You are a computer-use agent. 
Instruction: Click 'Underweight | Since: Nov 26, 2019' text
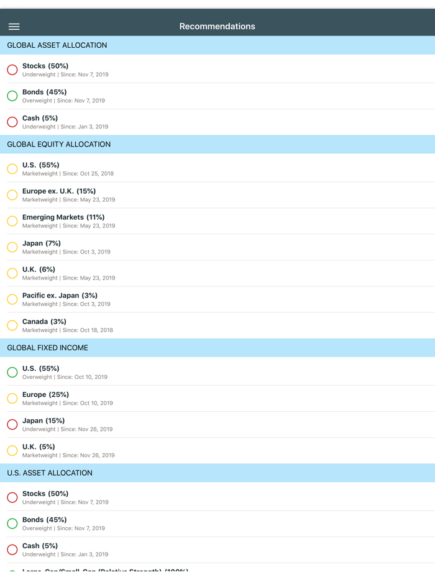[67, 429]
